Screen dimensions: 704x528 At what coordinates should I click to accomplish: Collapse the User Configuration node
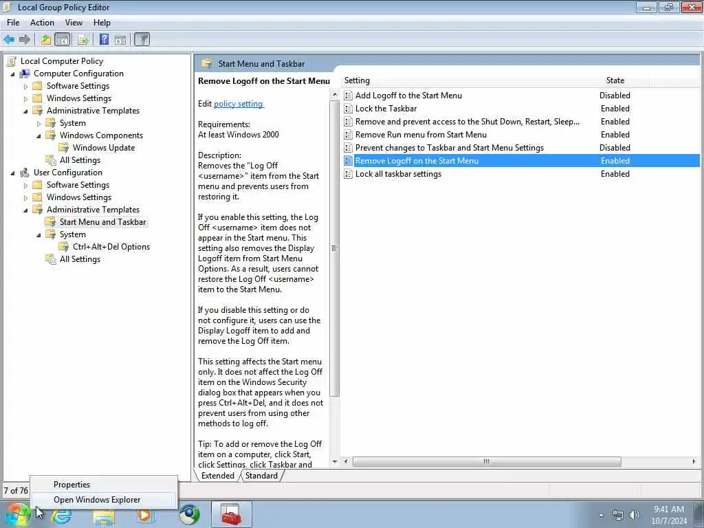(12, 173)
